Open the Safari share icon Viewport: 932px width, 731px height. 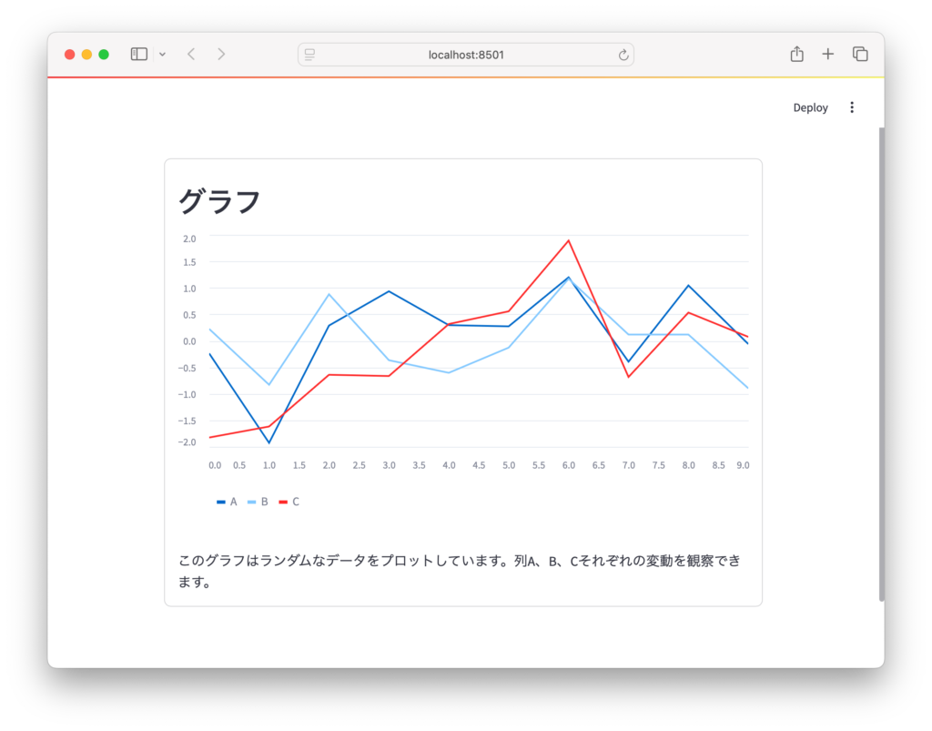[x=796, y=54]
